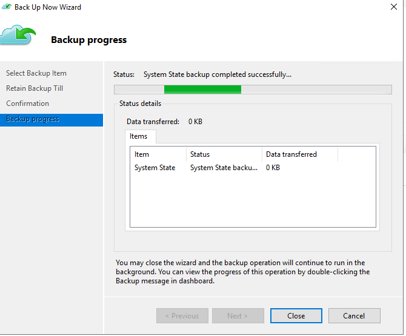The image size is (406, 336).
Task: Click the 'Data transferred: 0 KB' summary value
Action: tap(195, 122)
